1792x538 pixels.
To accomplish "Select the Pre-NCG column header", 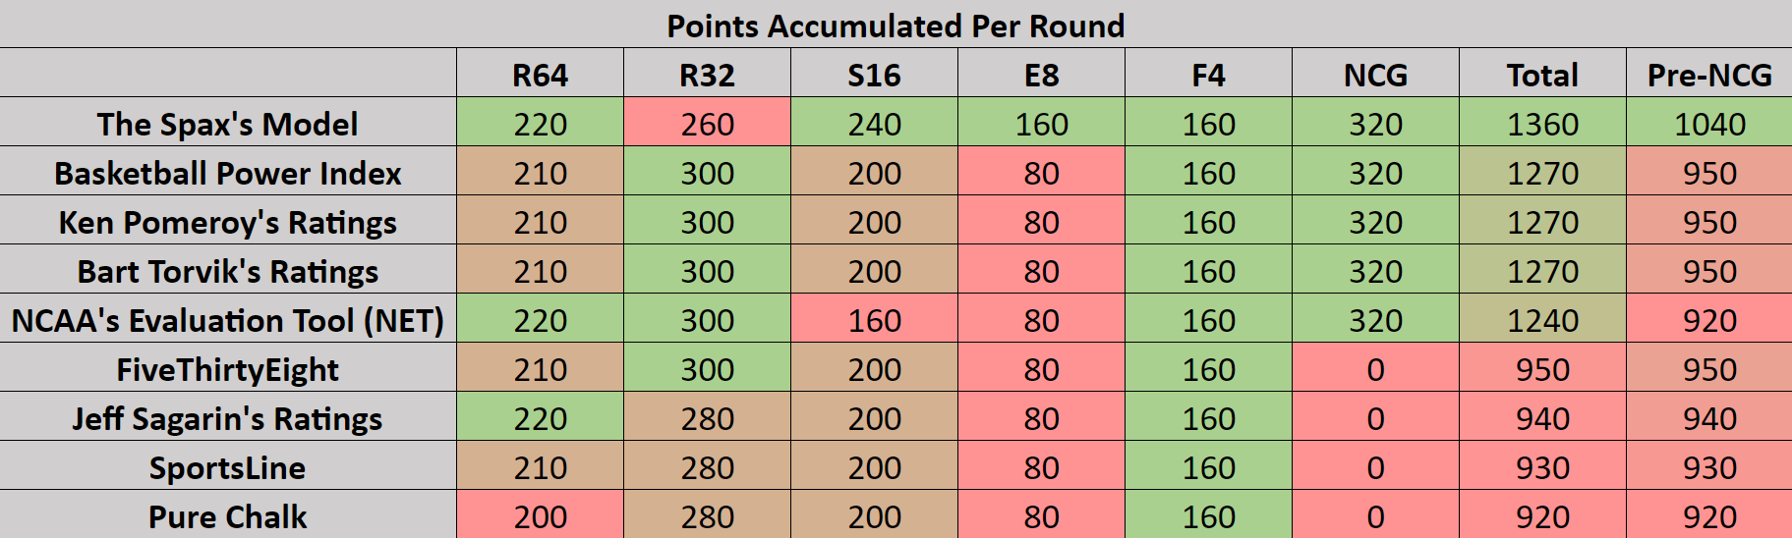I will 1709,75.
